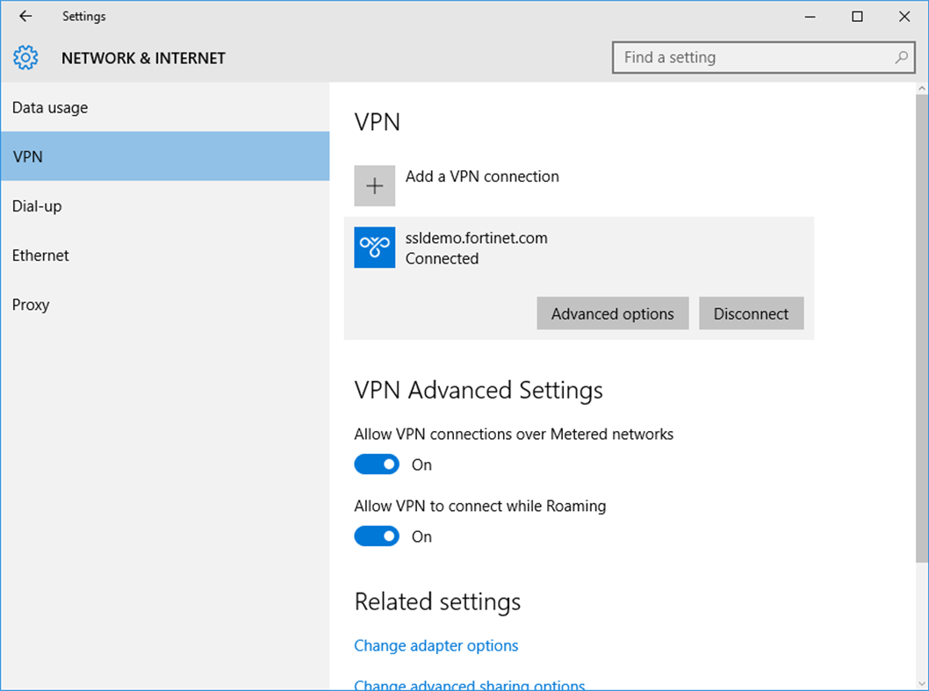This screenshot has width=929, height=691.
Task: Click the window minimize icon
Action: tap(809, 16)
